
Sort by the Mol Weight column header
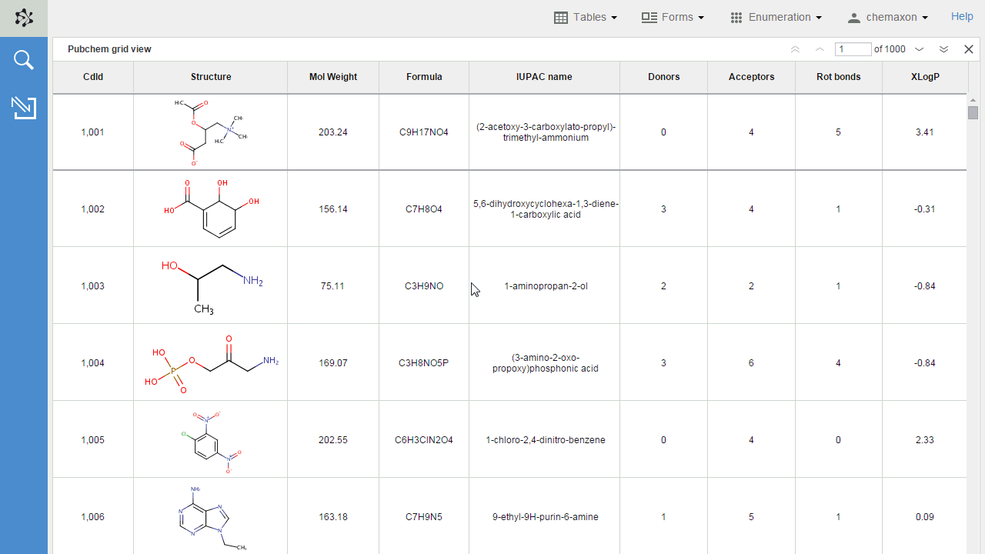[x=332, y=77]
